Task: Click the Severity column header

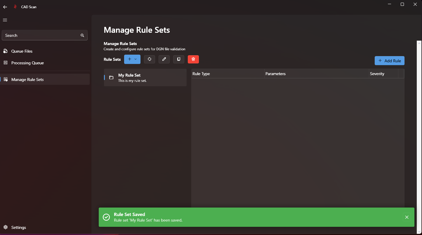Action: pos(377,74)
